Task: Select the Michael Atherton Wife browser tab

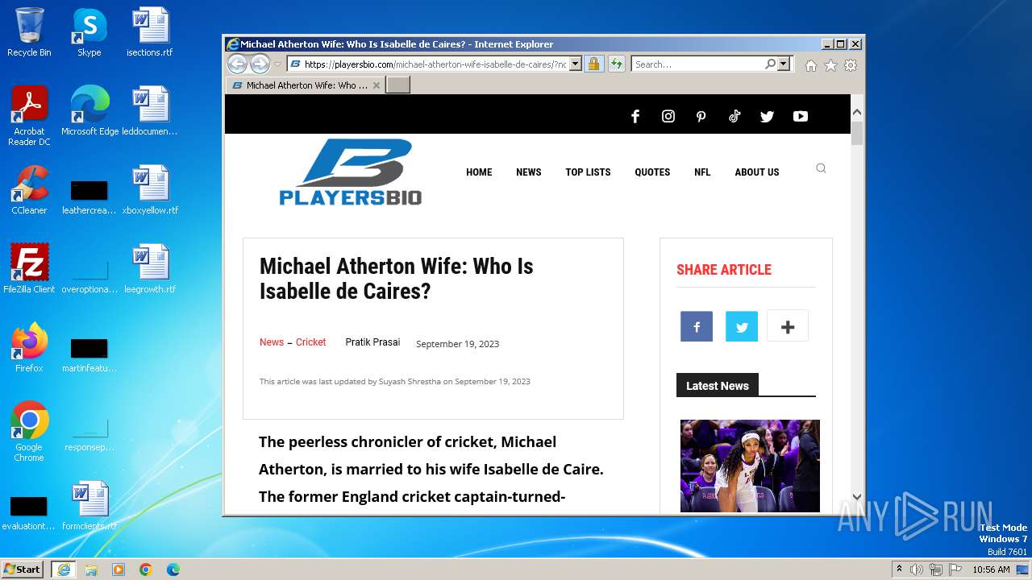Action: 305,85
